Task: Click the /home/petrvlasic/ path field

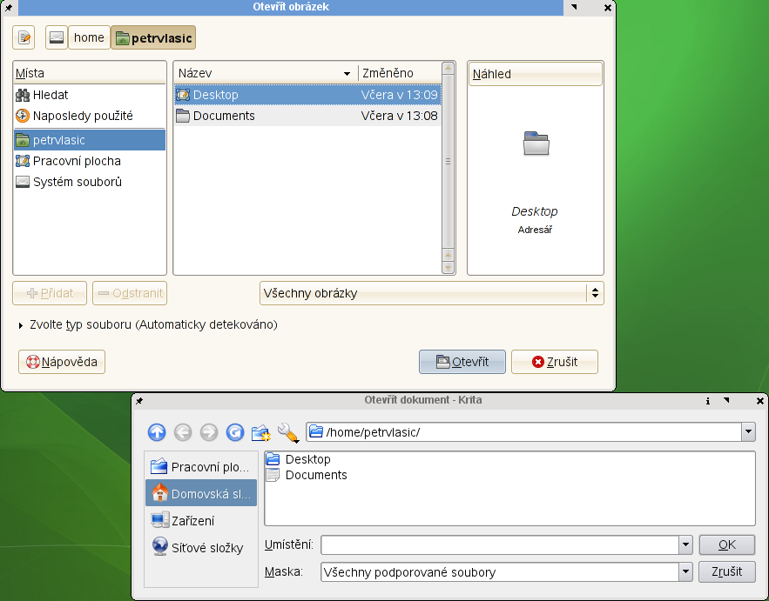Action: 524,432
